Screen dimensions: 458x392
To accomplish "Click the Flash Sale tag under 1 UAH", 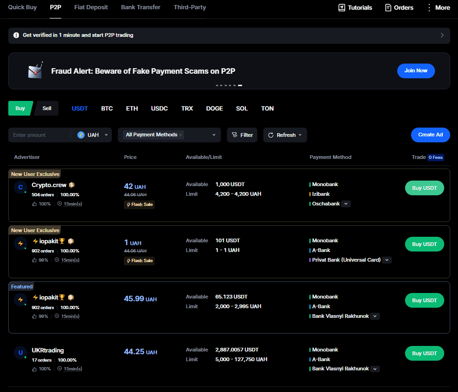I will (139, 261).
